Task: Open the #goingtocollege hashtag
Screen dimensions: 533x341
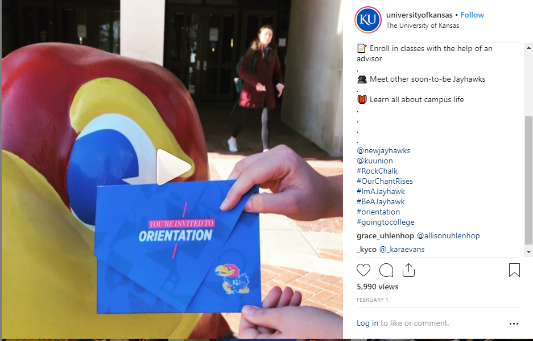Action: click(x=386, y=222)
